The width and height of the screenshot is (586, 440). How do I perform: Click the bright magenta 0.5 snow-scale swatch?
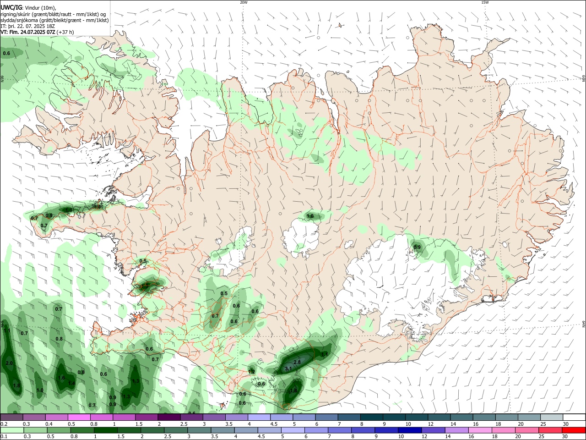(79, 418)
